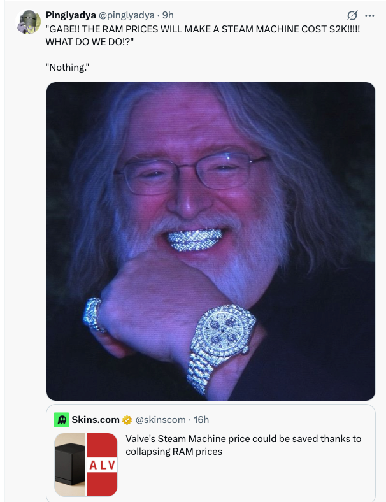Click the red ALV part of the thumbnail
386x502 pixels.
[102, 464]
